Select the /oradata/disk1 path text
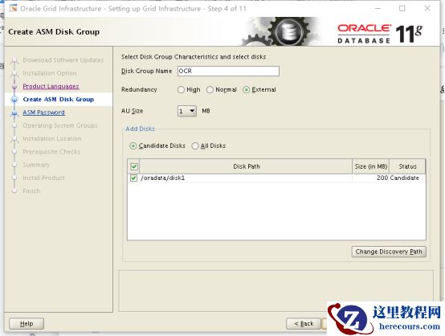 [x=162, y=178]
